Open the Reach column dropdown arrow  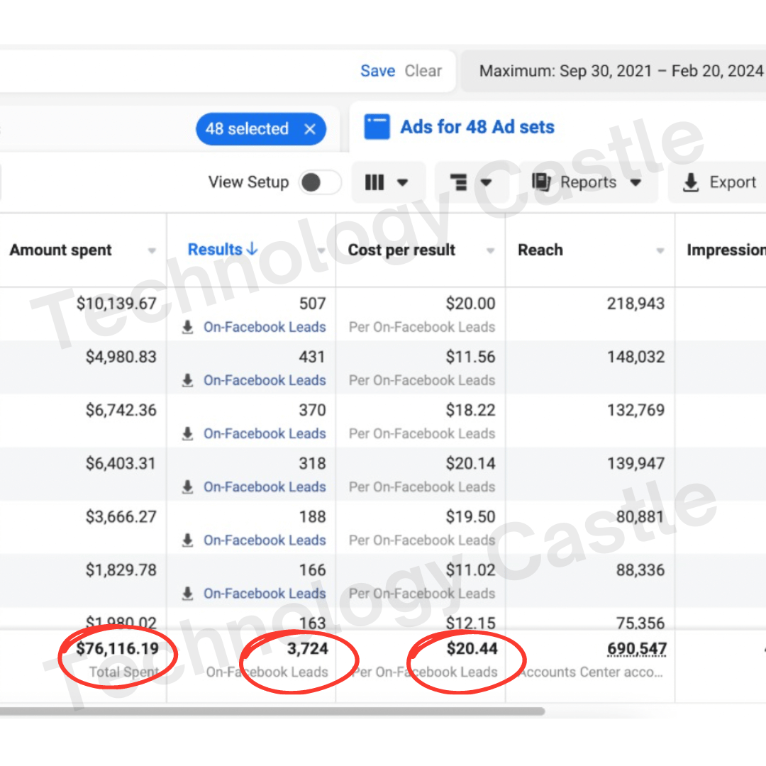(x=660, y=251)
